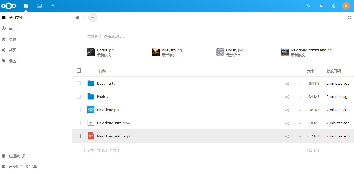The image size is (354, 174).
Task: Open the user avatar menu
Action: point(346,6)
